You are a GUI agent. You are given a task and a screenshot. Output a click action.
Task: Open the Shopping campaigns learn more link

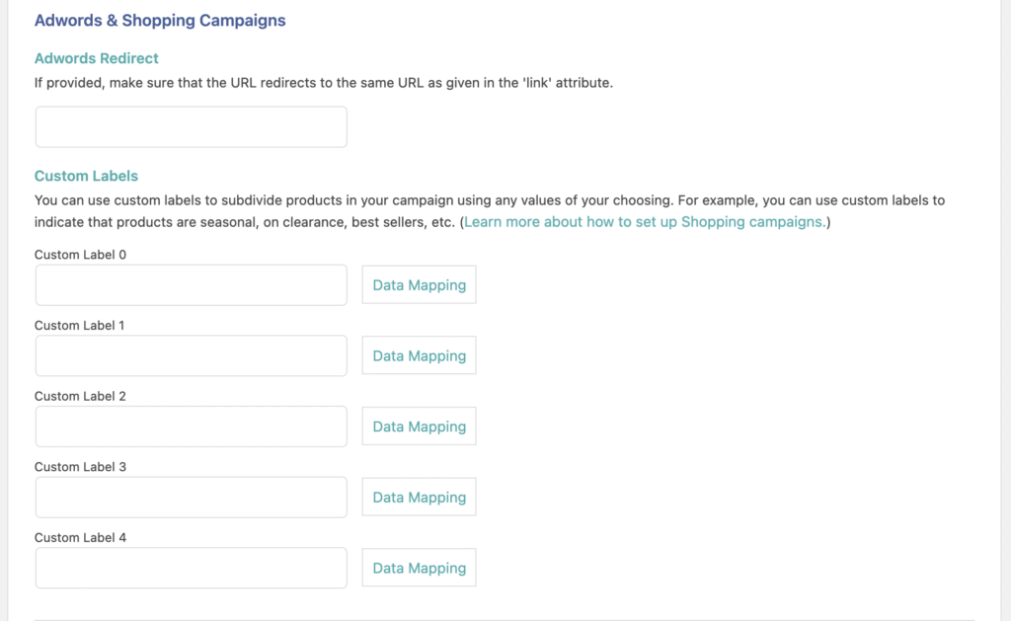click(x=644, y=221)
